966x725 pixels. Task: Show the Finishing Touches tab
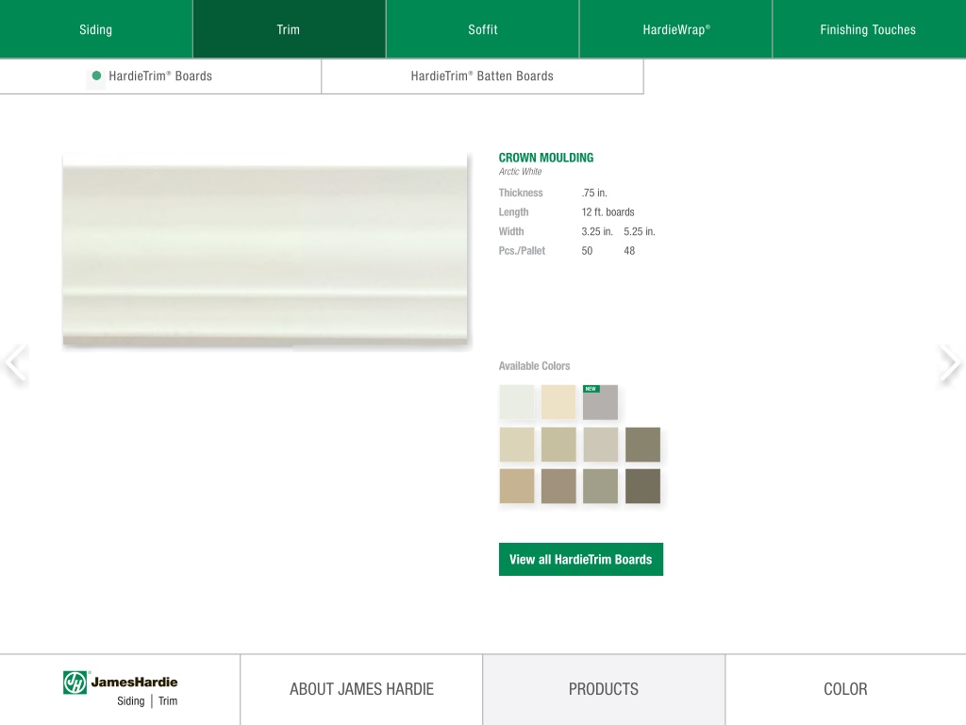coord(869,29)
